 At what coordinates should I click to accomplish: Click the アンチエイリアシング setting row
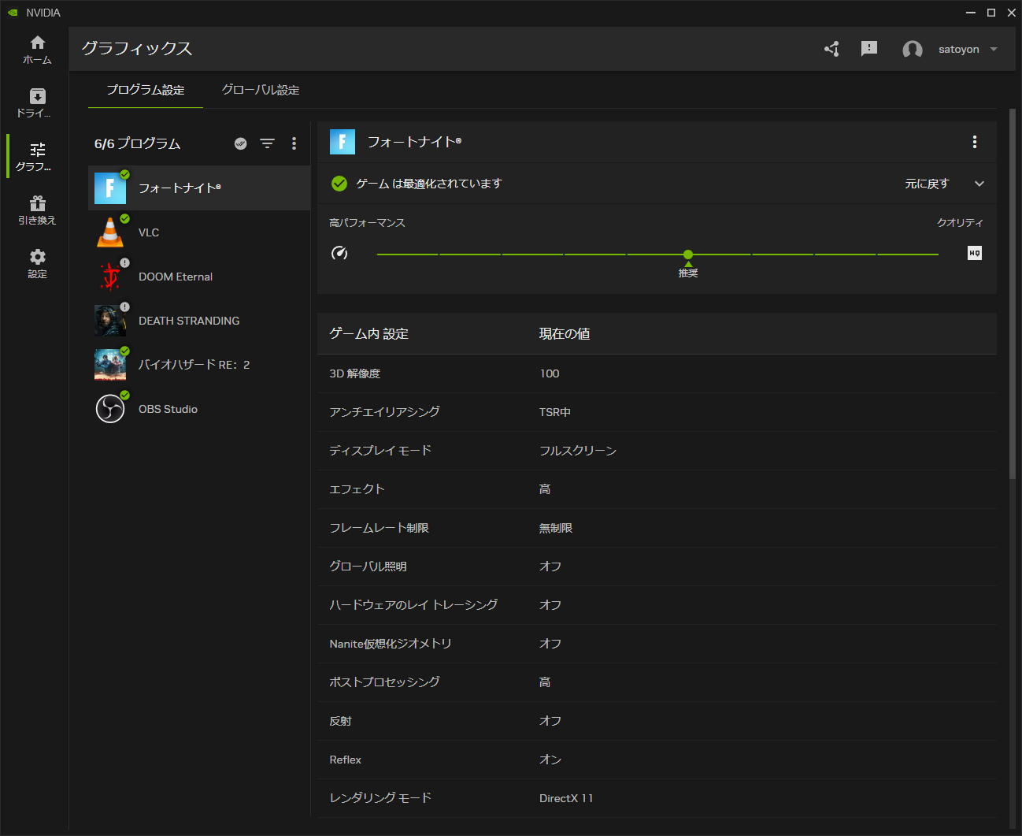[657, 412]
